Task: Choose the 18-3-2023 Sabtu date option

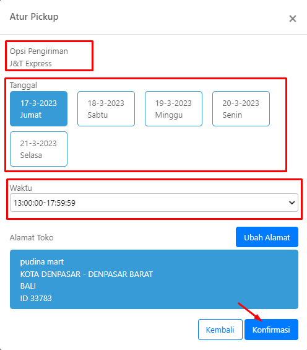Action: [106, 108]
